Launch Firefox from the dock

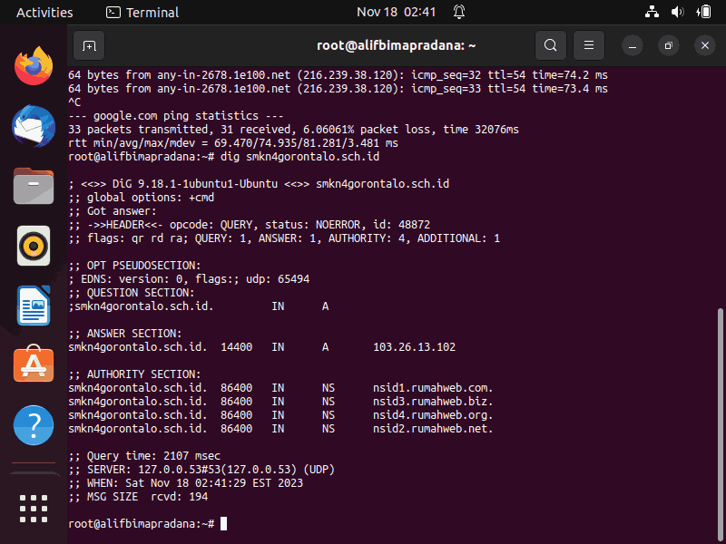tap(34, 66)
